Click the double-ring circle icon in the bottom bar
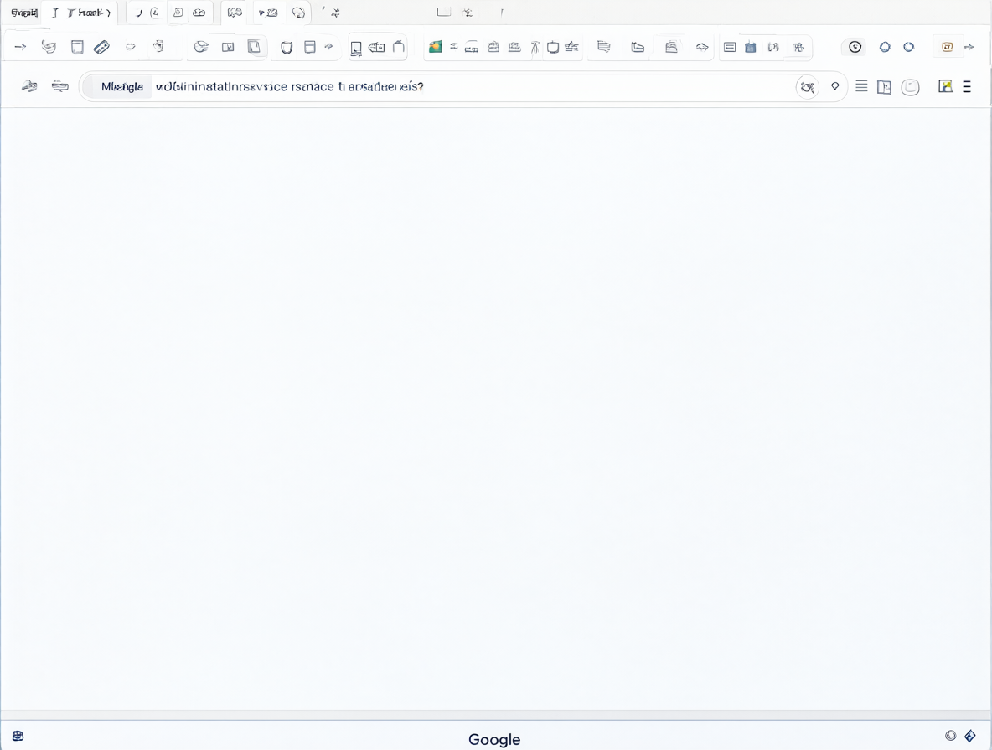 pos(950,735)
